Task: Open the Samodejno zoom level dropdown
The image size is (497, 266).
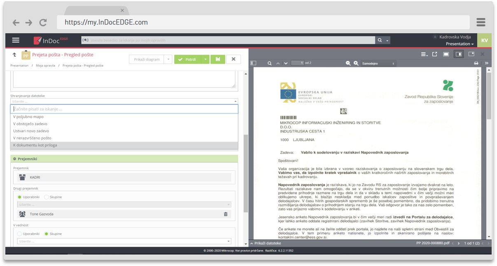Action: tap(378, 63)
